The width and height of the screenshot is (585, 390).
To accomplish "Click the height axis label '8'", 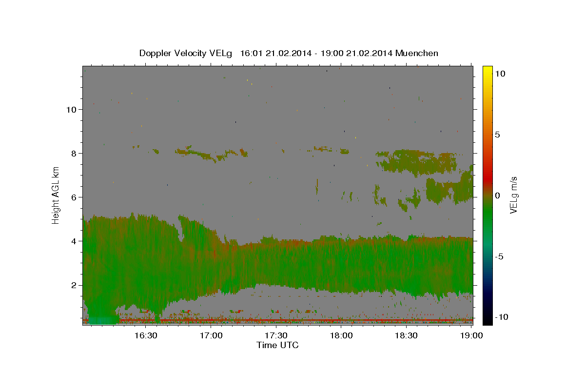I will click(x=73, y=153).
